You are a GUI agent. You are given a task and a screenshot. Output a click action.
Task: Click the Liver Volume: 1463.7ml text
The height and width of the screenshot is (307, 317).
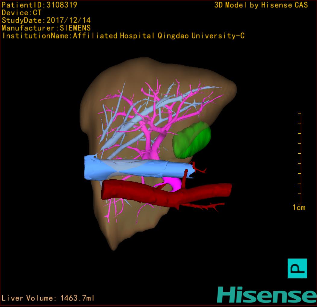click(48, 298)
